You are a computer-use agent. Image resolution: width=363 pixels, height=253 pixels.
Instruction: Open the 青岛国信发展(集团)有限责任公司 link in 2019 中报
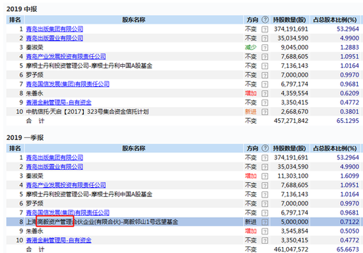point(67,84)
